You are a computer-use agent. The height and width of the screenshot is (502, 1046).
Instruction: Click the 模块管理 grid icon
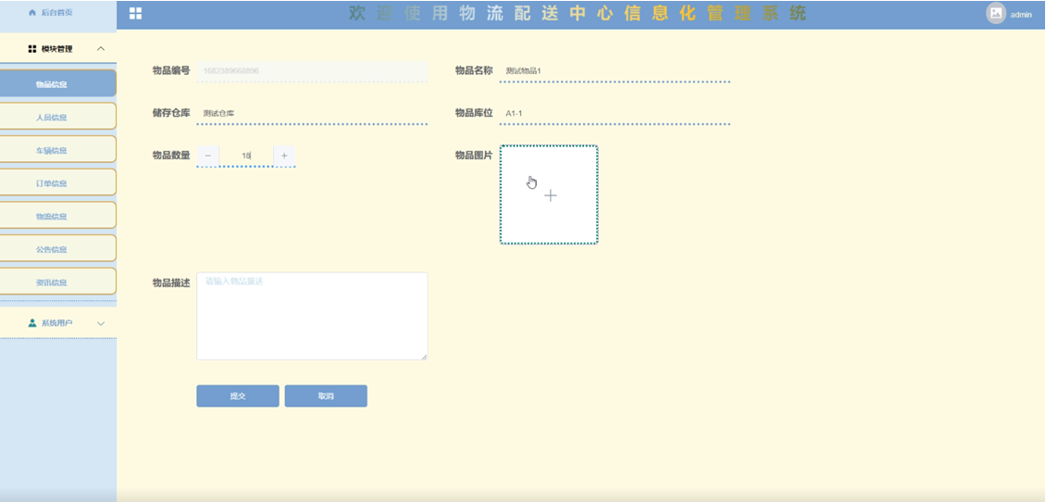(x=32, y=49)
